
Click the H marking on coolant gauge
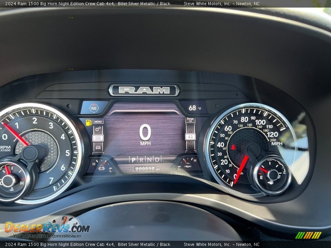(x=22, y=183)
